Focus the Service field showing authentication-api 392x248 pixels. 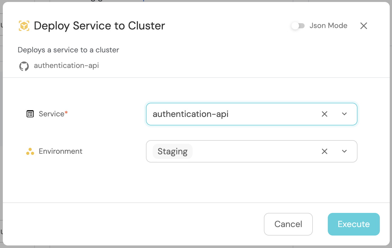(x=232, y=114)
